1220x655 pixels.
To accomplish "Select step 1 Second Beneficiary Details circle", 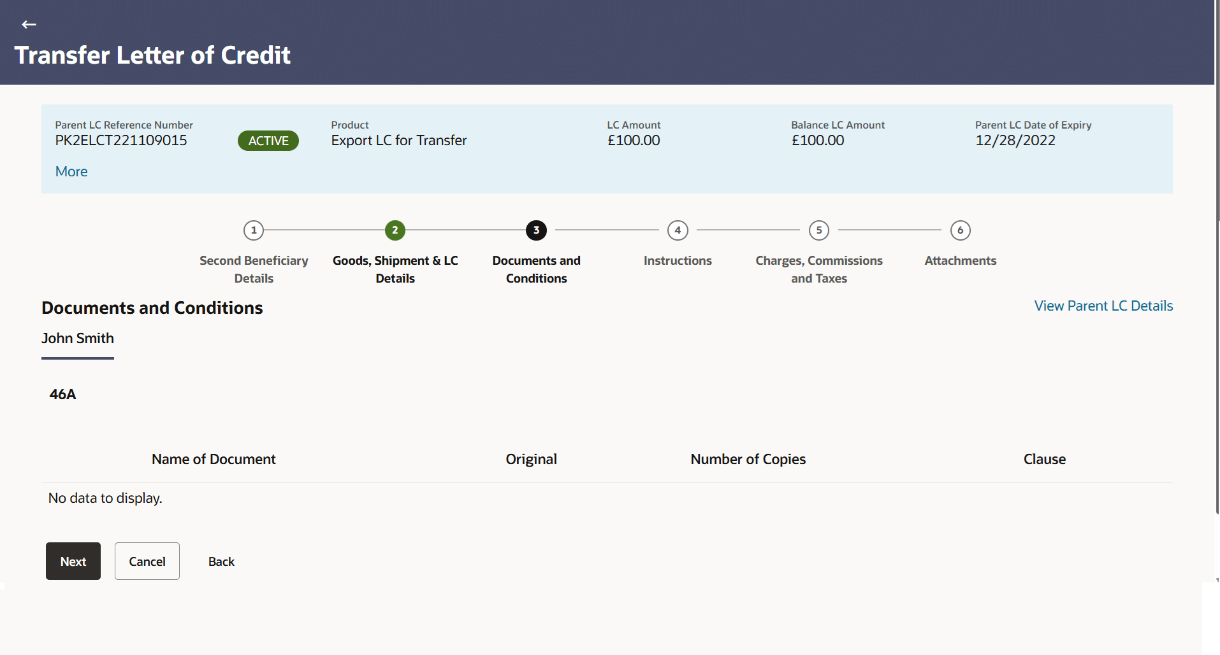I will tap(253, 230).
